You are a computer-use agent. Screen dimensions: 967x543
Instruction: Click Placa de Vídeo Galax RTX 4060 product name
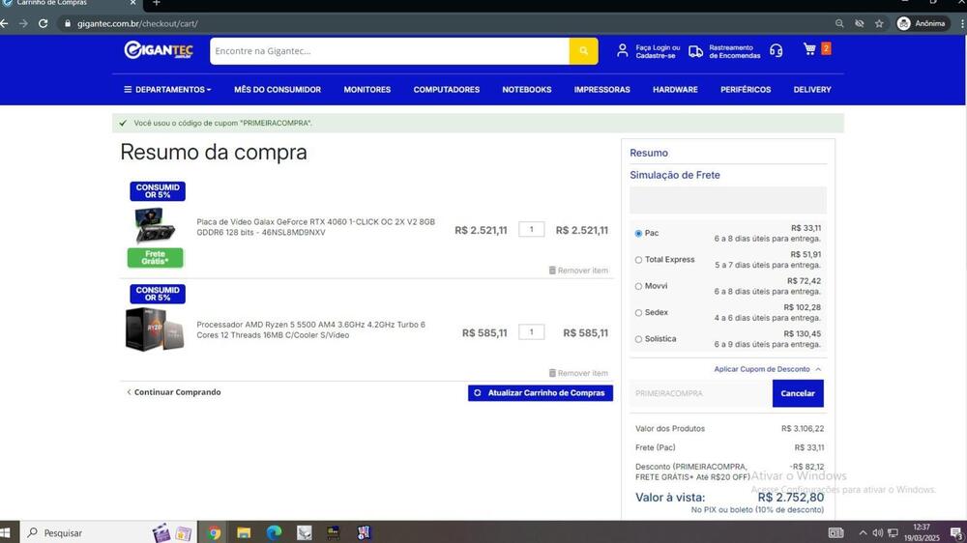tap(316, 227)
